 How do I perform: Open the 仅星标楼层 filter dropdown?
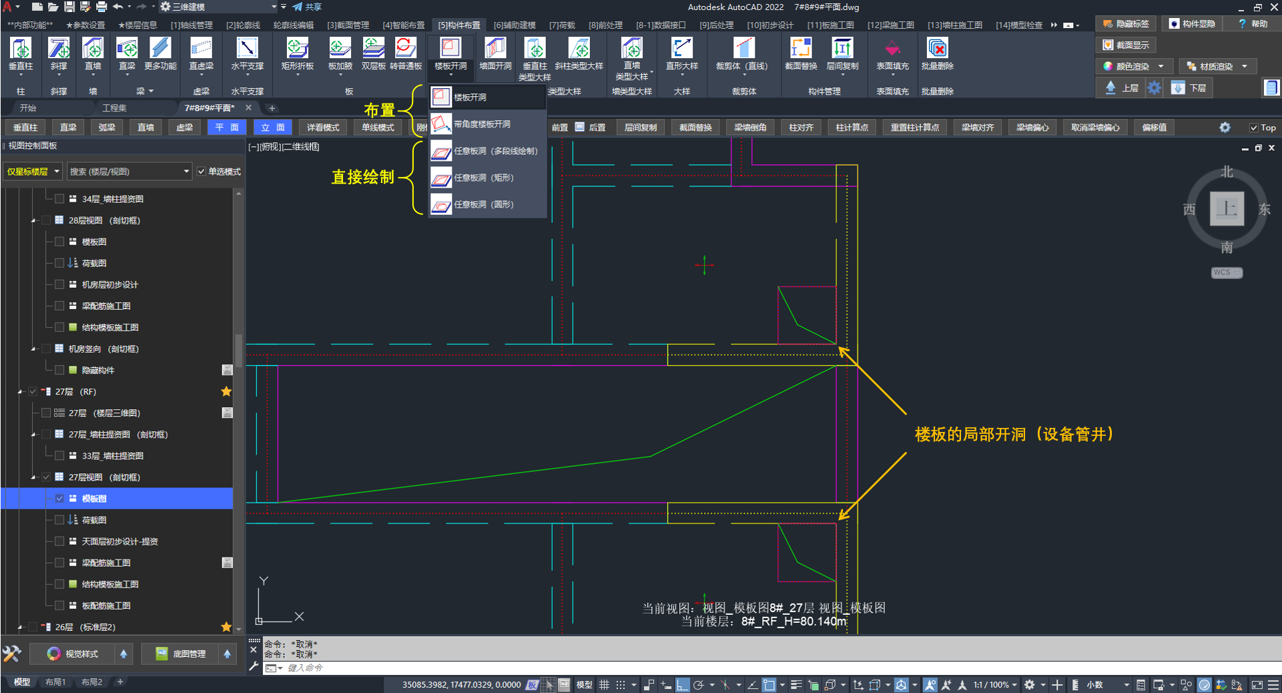point(33,172)
